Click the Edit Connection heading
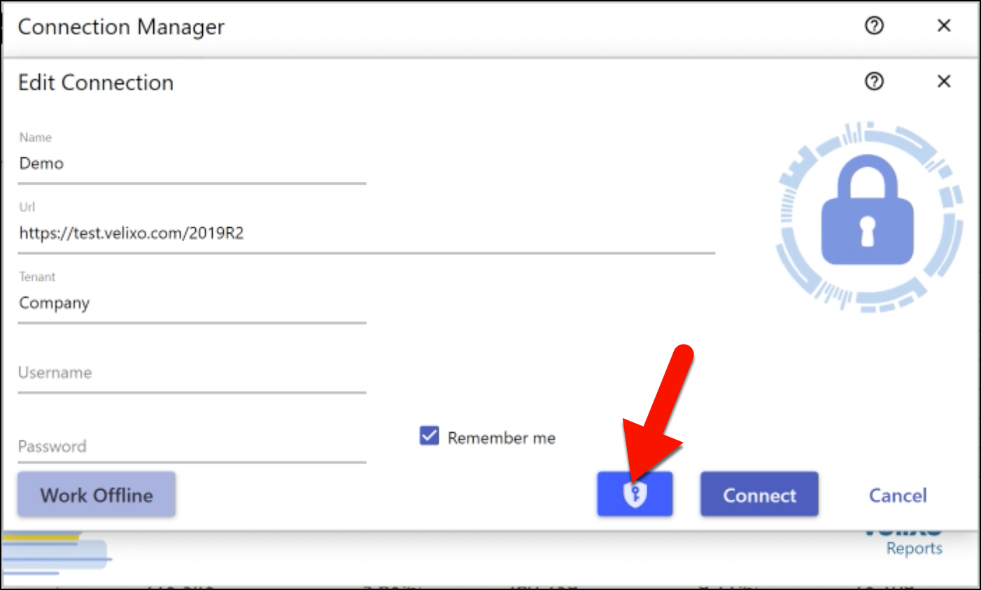Viewport: 981px width, 590px height. (x=96, y=82)
